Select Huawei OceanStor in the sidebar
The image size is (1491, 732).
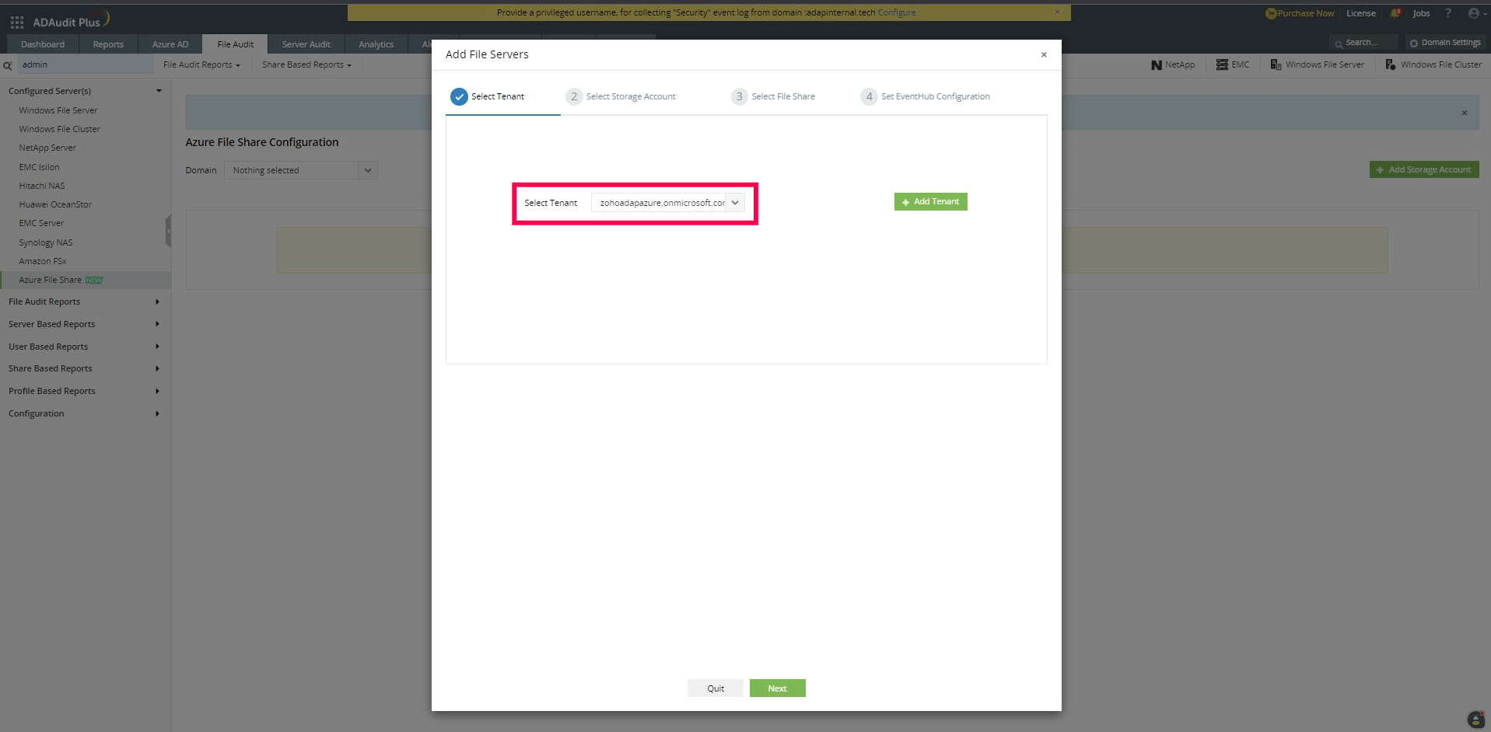click(x=55, y=204)
